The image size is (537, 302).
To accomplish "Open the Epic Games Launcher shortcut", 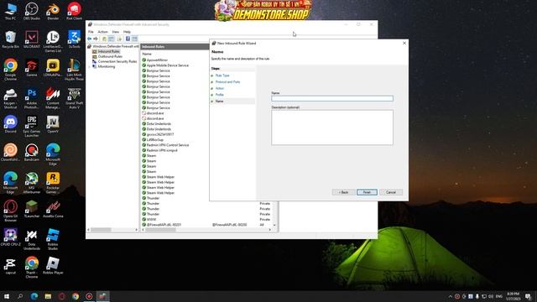I will [32, 127].
